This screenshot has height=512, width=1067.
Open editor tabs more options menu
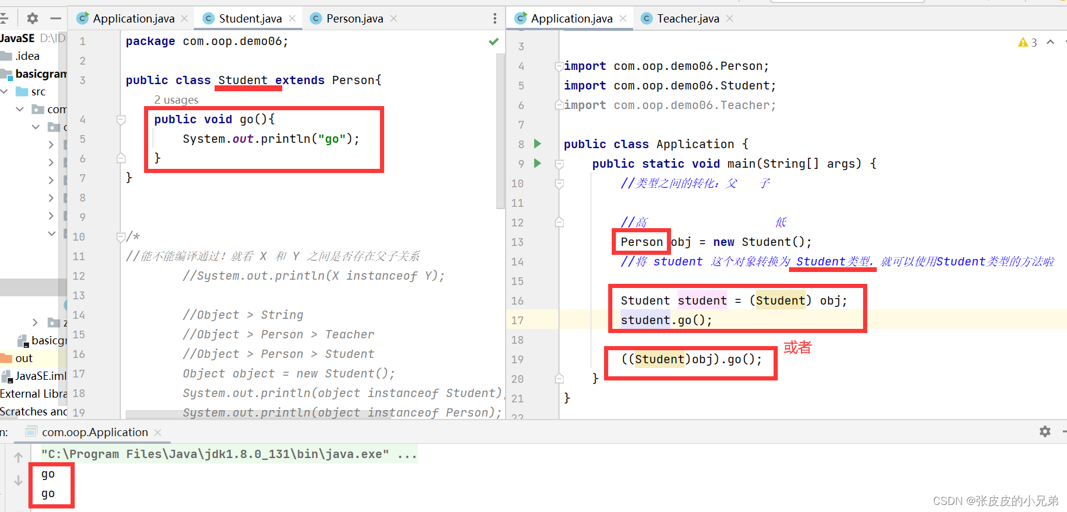pos(495,18)
